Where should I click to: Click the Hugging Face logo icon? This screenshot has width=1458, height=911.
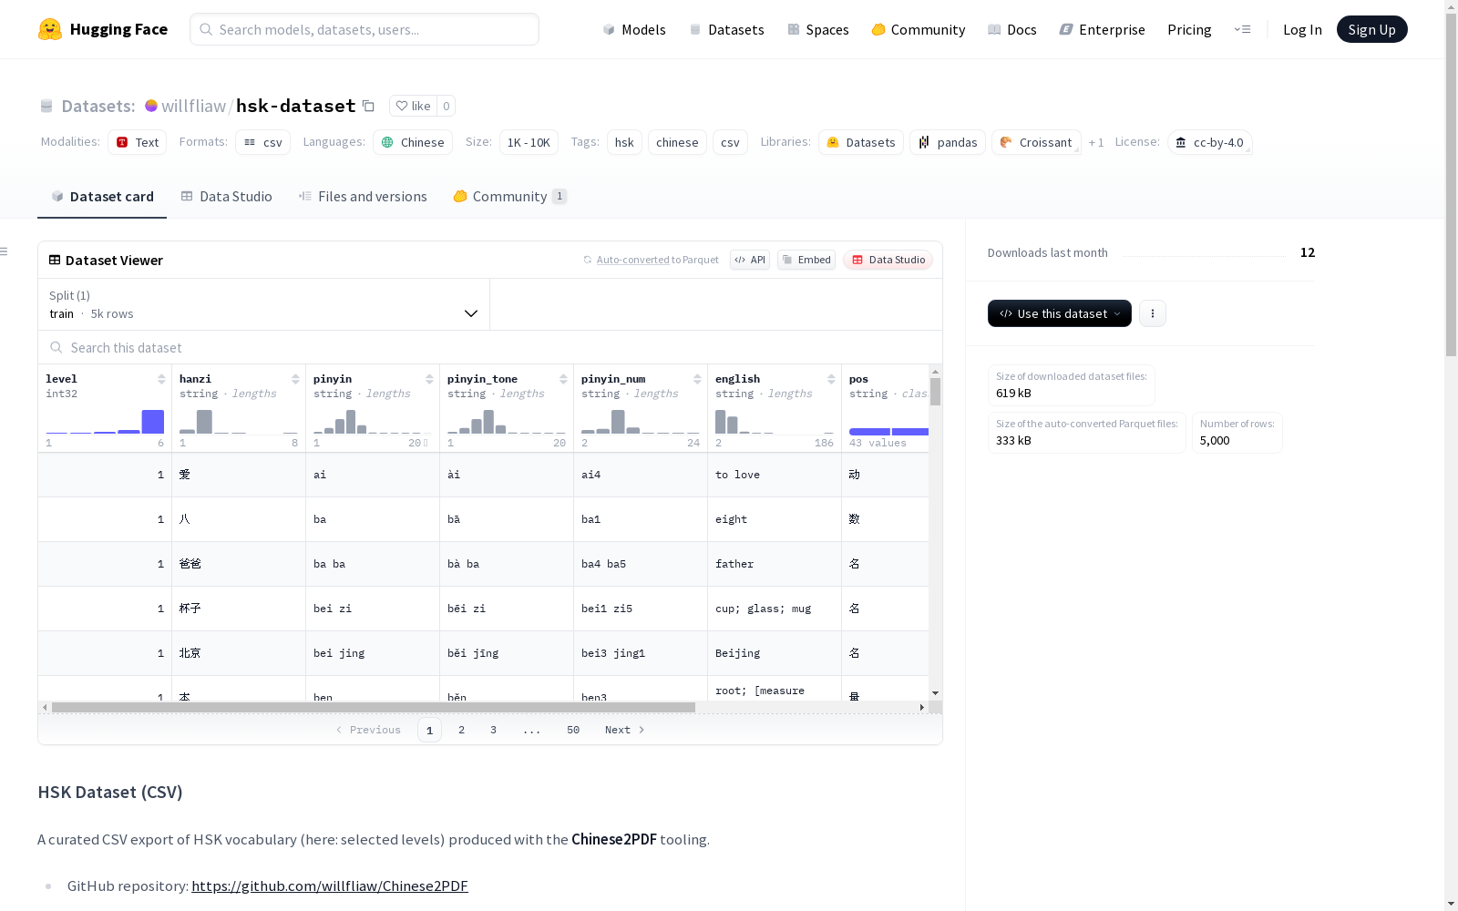tap(50, 29)
